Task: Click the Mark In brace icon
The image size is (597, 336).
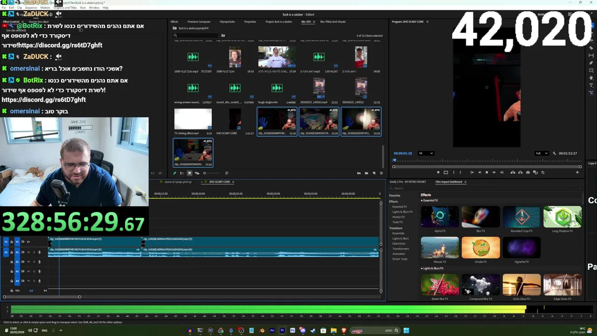Action: click(x=454, y=172)
